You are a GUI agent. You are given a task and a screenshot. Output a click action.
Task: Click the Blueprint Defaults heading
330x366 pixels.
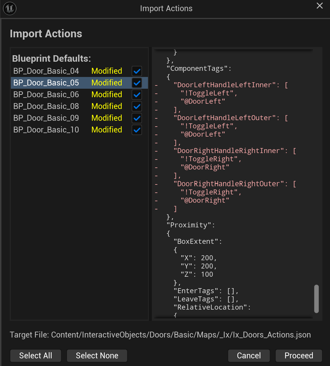[x=52, y=58]
